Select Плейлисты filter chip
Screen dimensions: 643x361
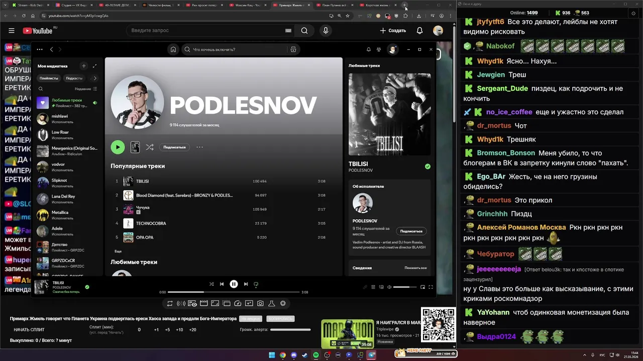(49, 78)
